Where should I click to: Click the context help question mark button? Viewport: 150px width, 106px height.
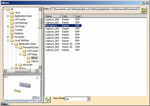point(143,3)
